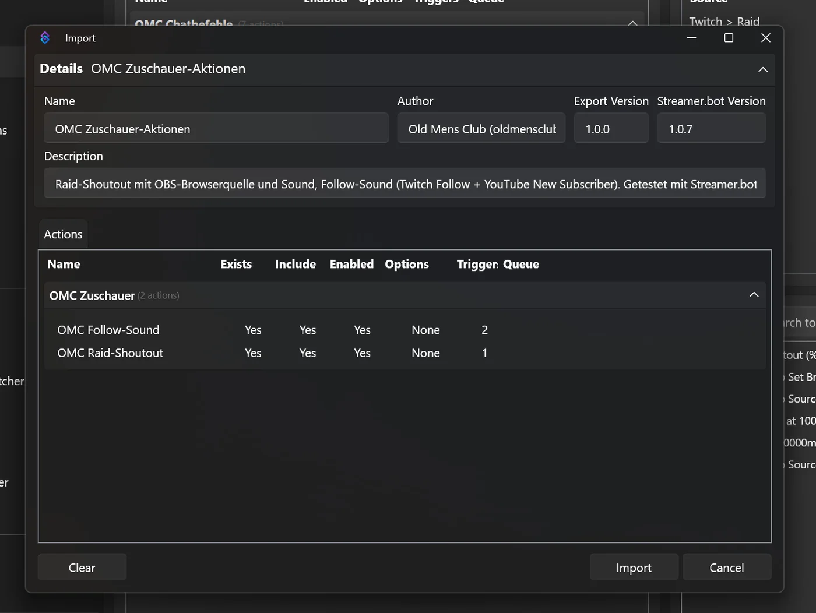This screenshot has width=816, height=613.
Task: Collapse the Details section chevron
Action: (762, 69)
